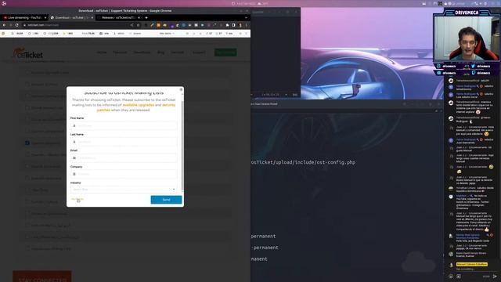Open the tab search chevron in Chrome
Screen dimensions: 501x282
(x=246, y=17)
